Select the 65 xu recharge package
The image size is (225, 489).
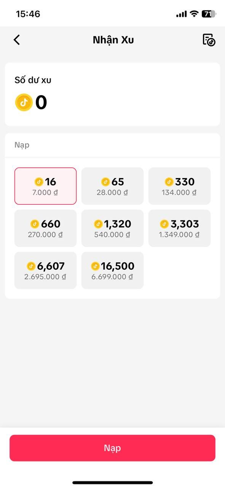pos(112,186)
